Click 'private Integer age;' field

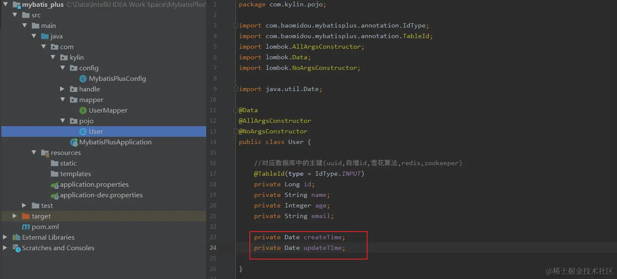(x=292, y=206)
